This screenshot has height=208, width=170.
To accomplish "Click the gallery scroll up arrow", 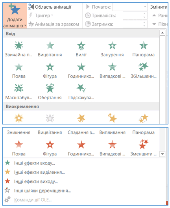I will (163, 33).
